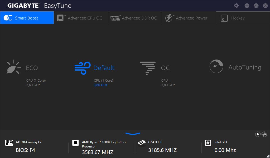
Task: Click the AutoTuning gauge icon
Action: click(x=216, y=66)
